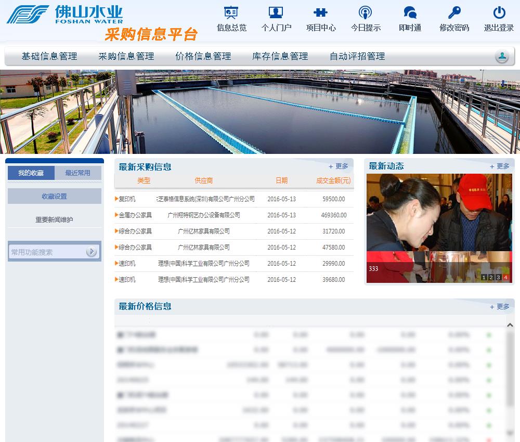Open the 个人门户 personal portal icon
The image size is (520, 442).
tap(276, 14)
